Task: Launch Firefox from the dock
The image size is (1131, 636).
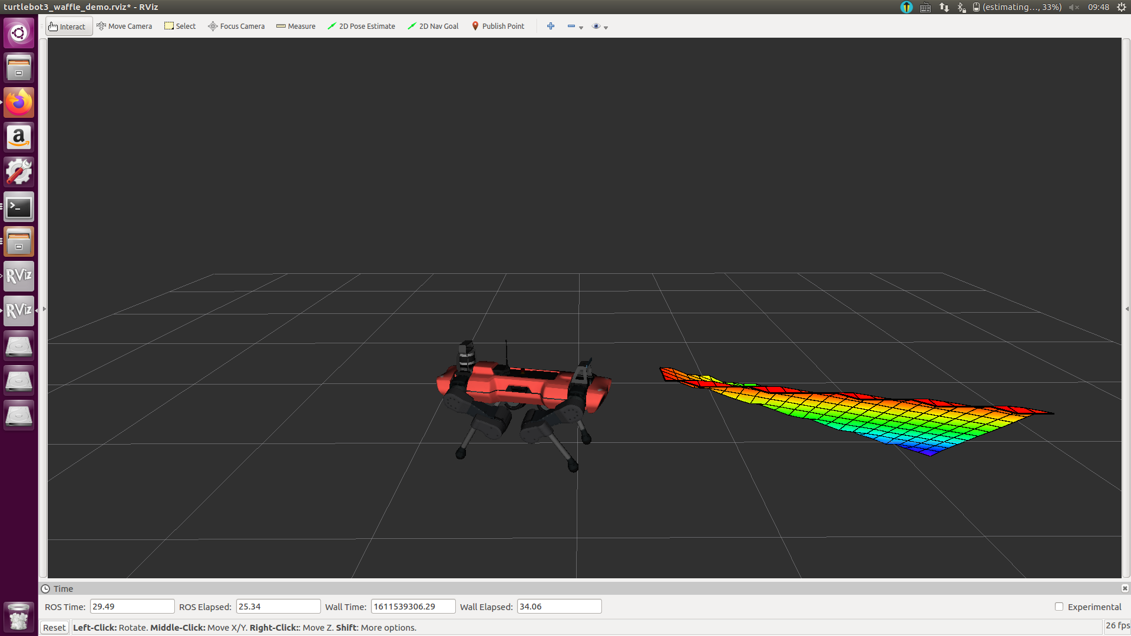Action: pos(19,102)
